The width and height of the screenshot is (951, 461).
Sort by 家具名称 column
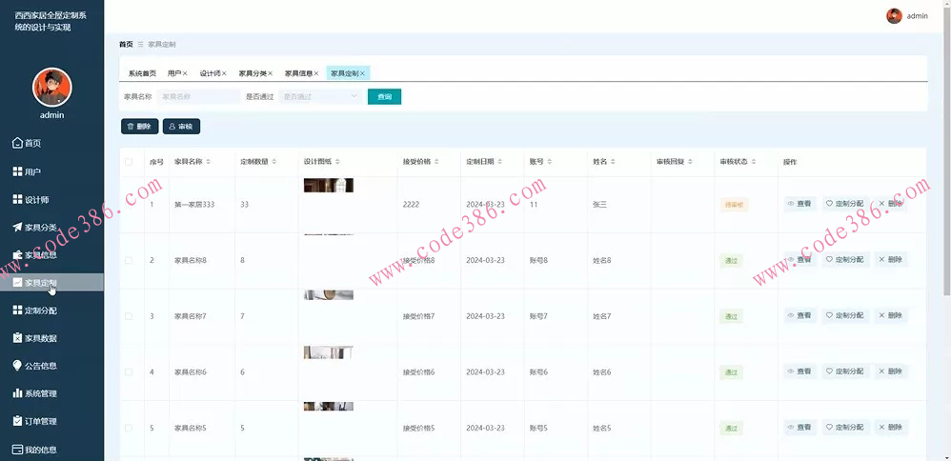point(209,162)
